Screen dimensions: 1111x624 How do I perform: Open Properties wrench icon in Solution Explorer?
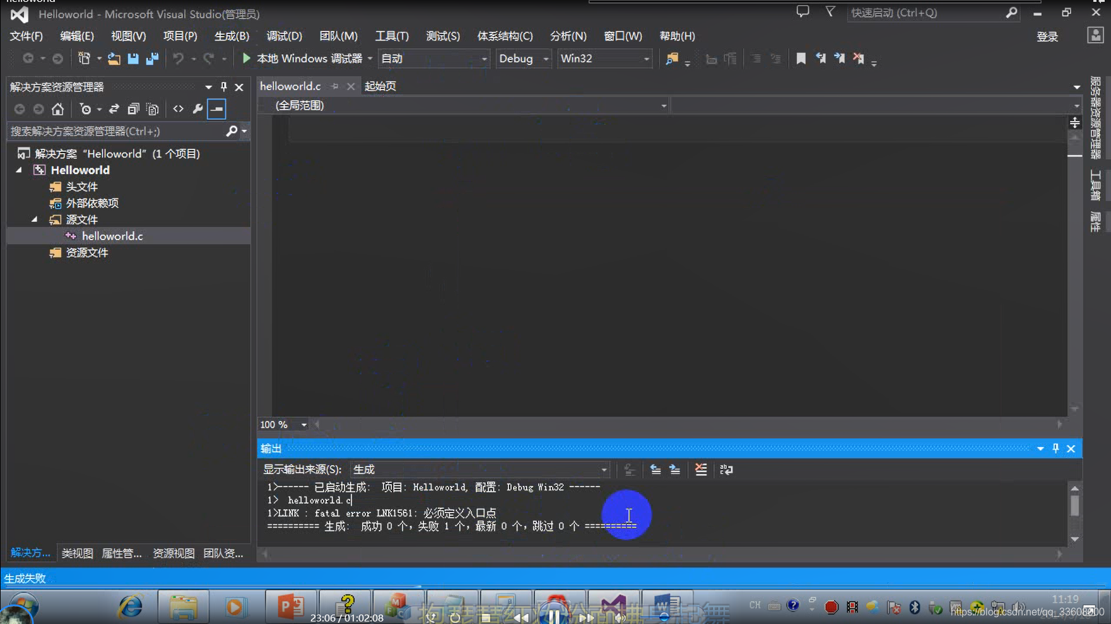coord(197,109)
